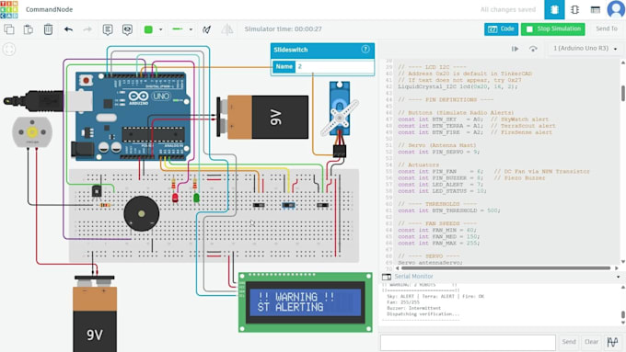Undo the last action

click(x=68, y=29)
